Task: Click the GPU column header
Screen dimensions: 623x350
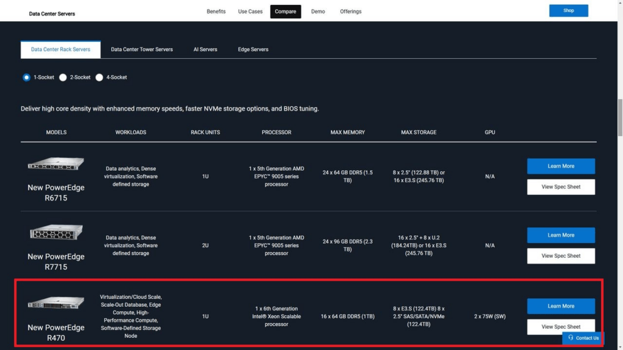Action: click(490, 132)
